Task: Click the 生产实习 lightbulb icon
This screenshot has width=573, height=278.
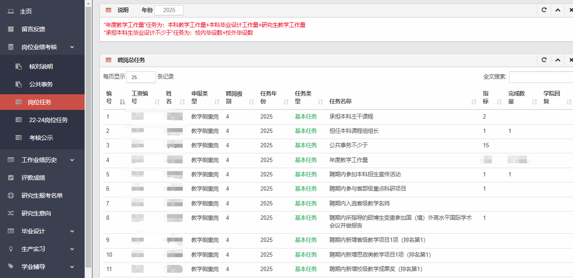Action: 11,249
